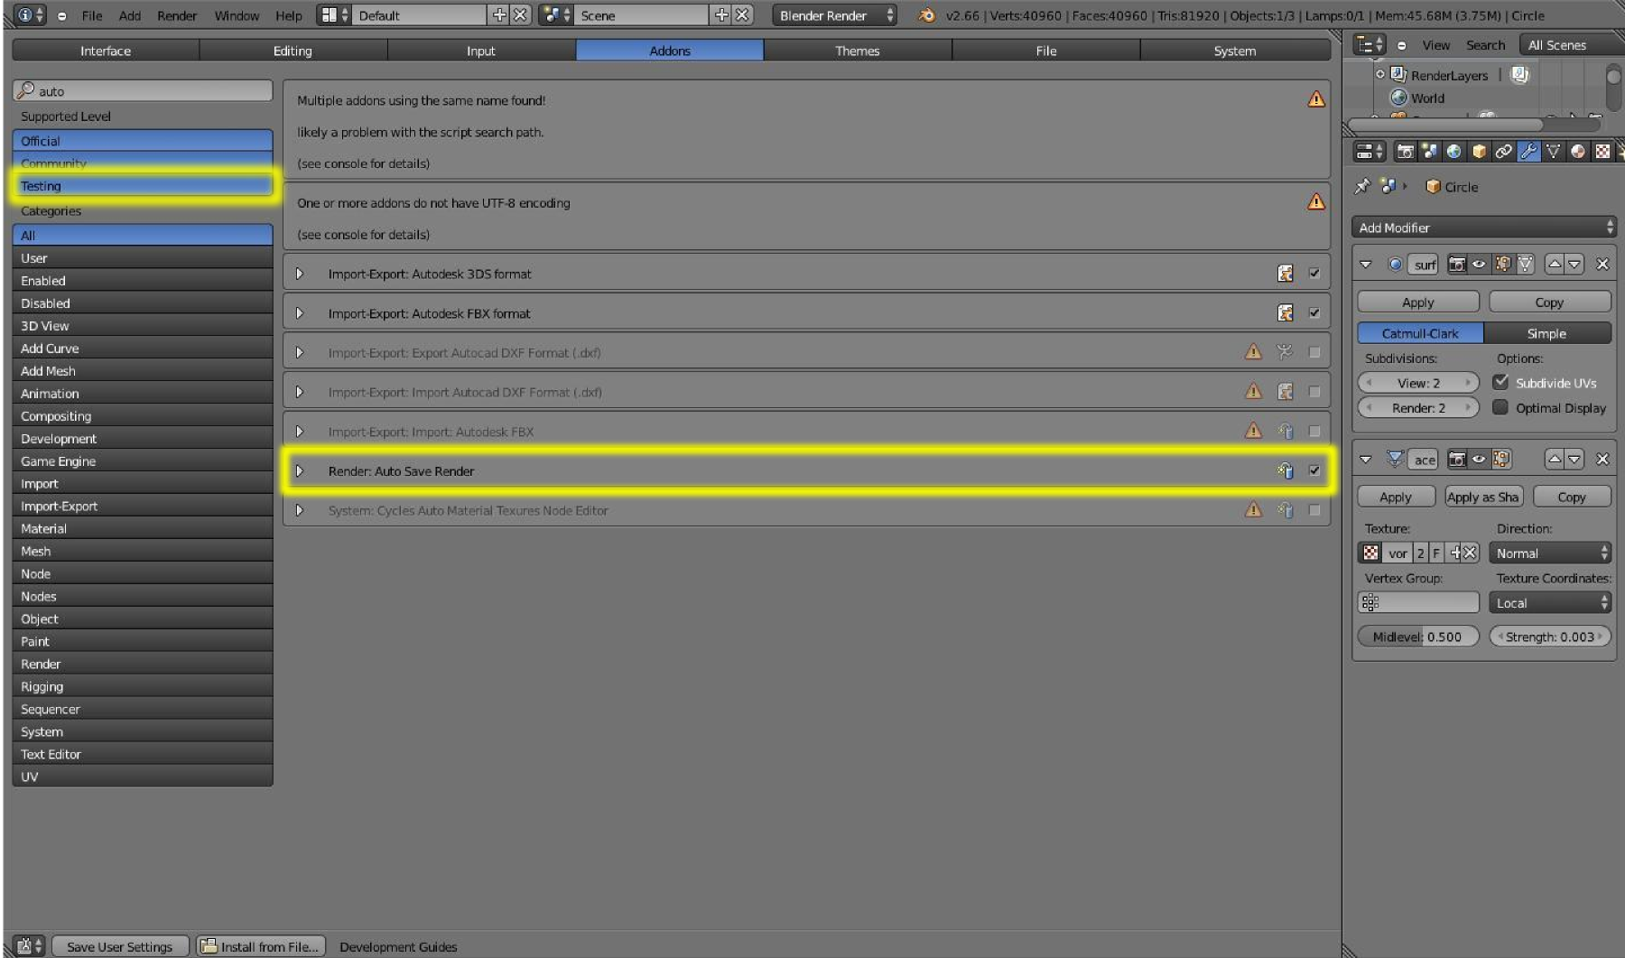This screenshot has height=958, width=1625.
Task: Click the Blender logo in the header
Action: [925, 15]
